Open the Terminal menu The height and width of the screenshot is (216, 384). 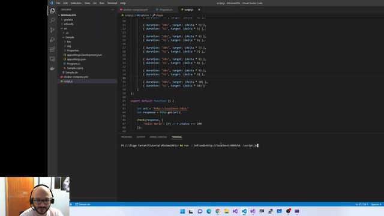point(112,3)
